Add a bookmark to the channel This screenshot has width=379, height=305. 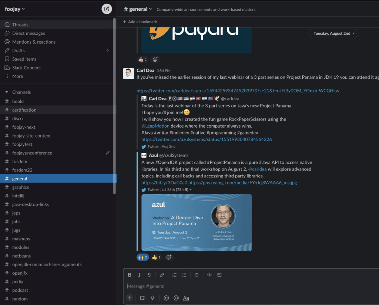(140, 22)
